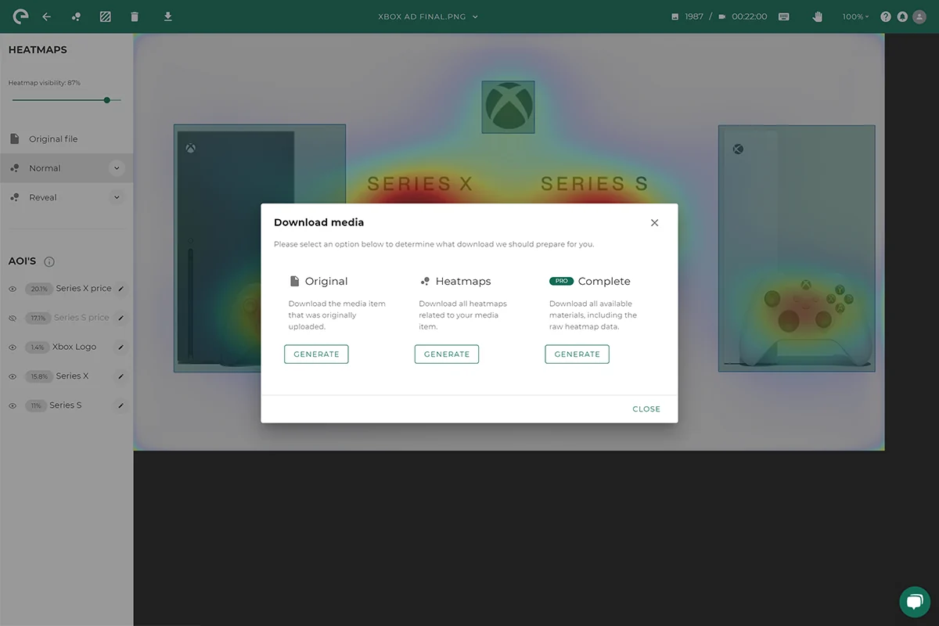Click the download icon in top toolbar

pos(167,16)
